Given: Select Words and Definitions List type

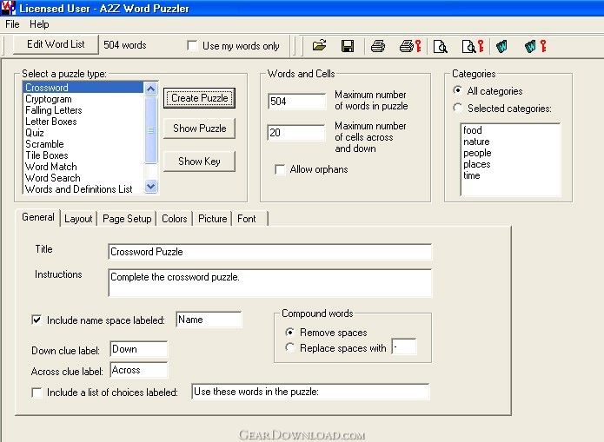Looking at the screenshot, I should 83,189.
